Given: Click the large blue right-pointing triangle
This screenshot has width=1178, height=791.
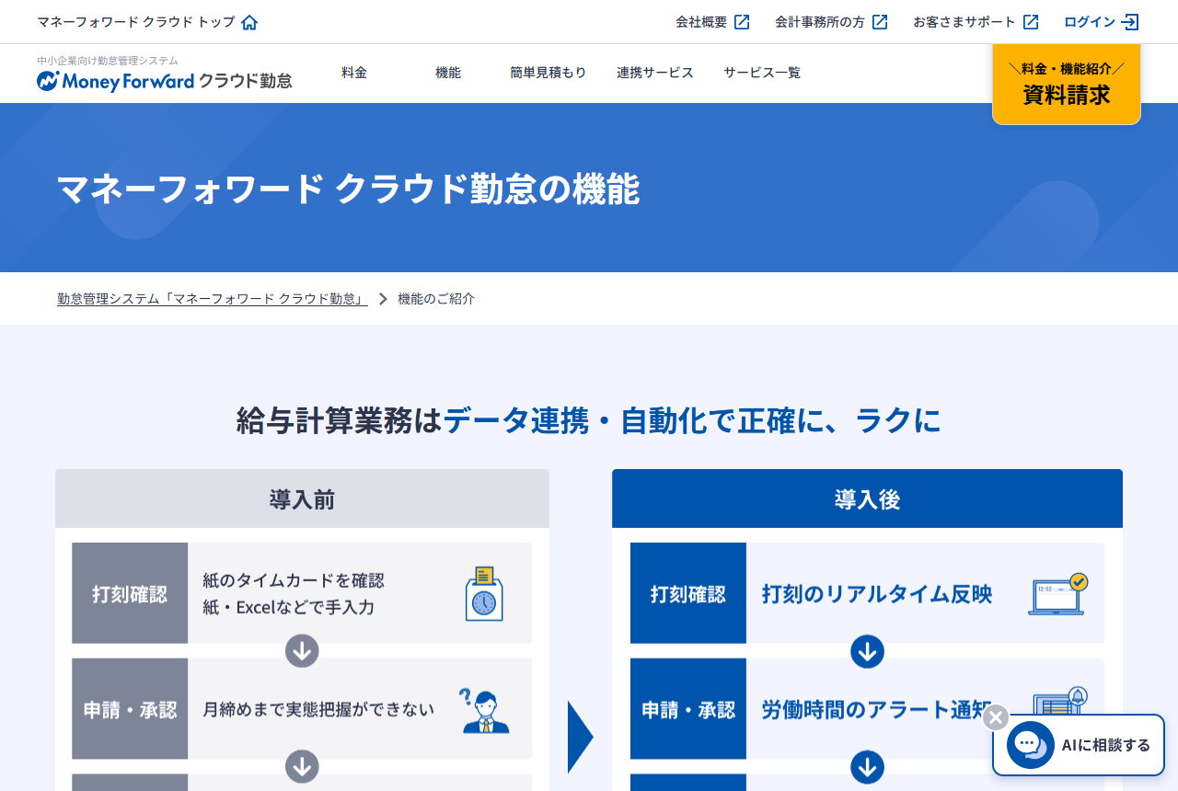Looking at the screenshot, I should pyautogui.click(x=581, y=737).
